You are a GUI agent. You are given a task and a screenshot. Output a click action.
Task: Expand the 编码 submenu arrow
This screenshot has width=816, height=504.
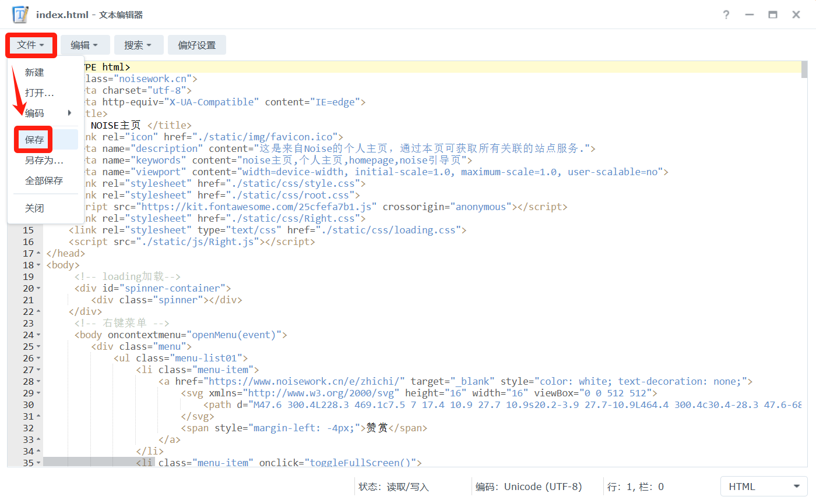coord(70,113)
